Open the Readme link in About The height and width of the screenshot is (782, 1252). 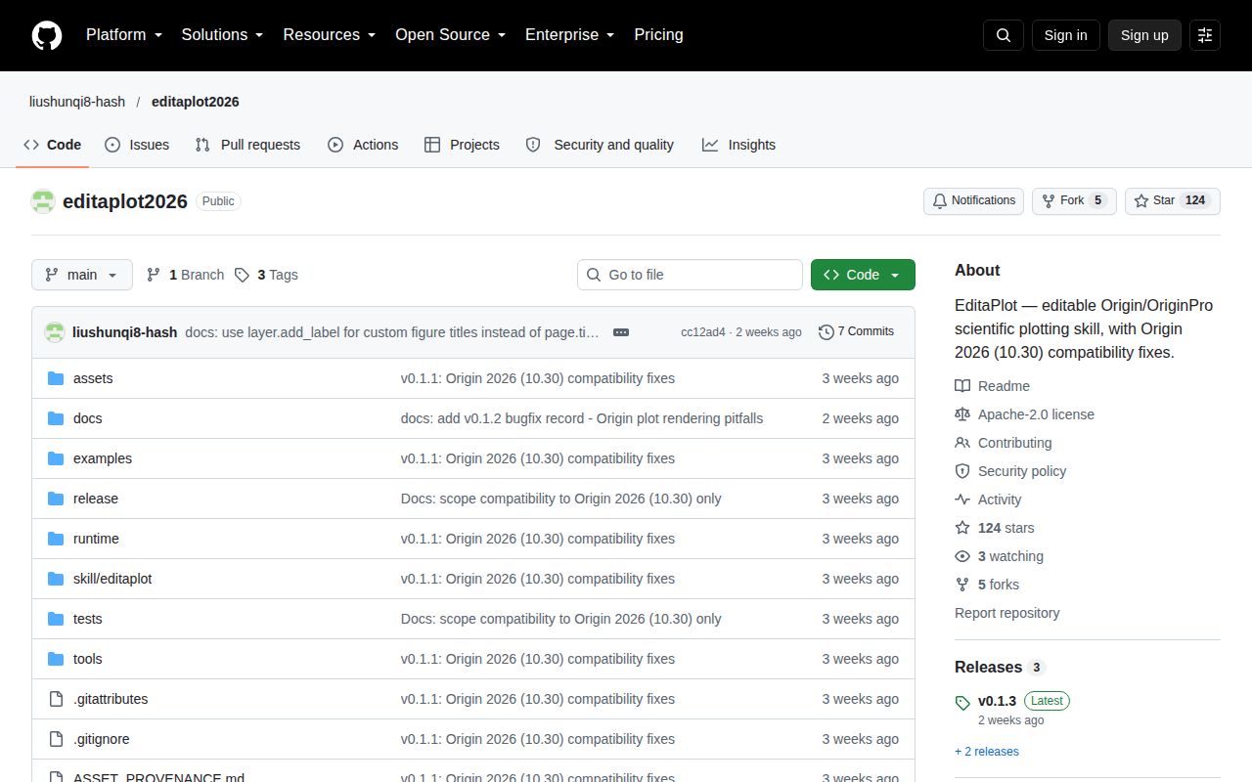point(992,386)
